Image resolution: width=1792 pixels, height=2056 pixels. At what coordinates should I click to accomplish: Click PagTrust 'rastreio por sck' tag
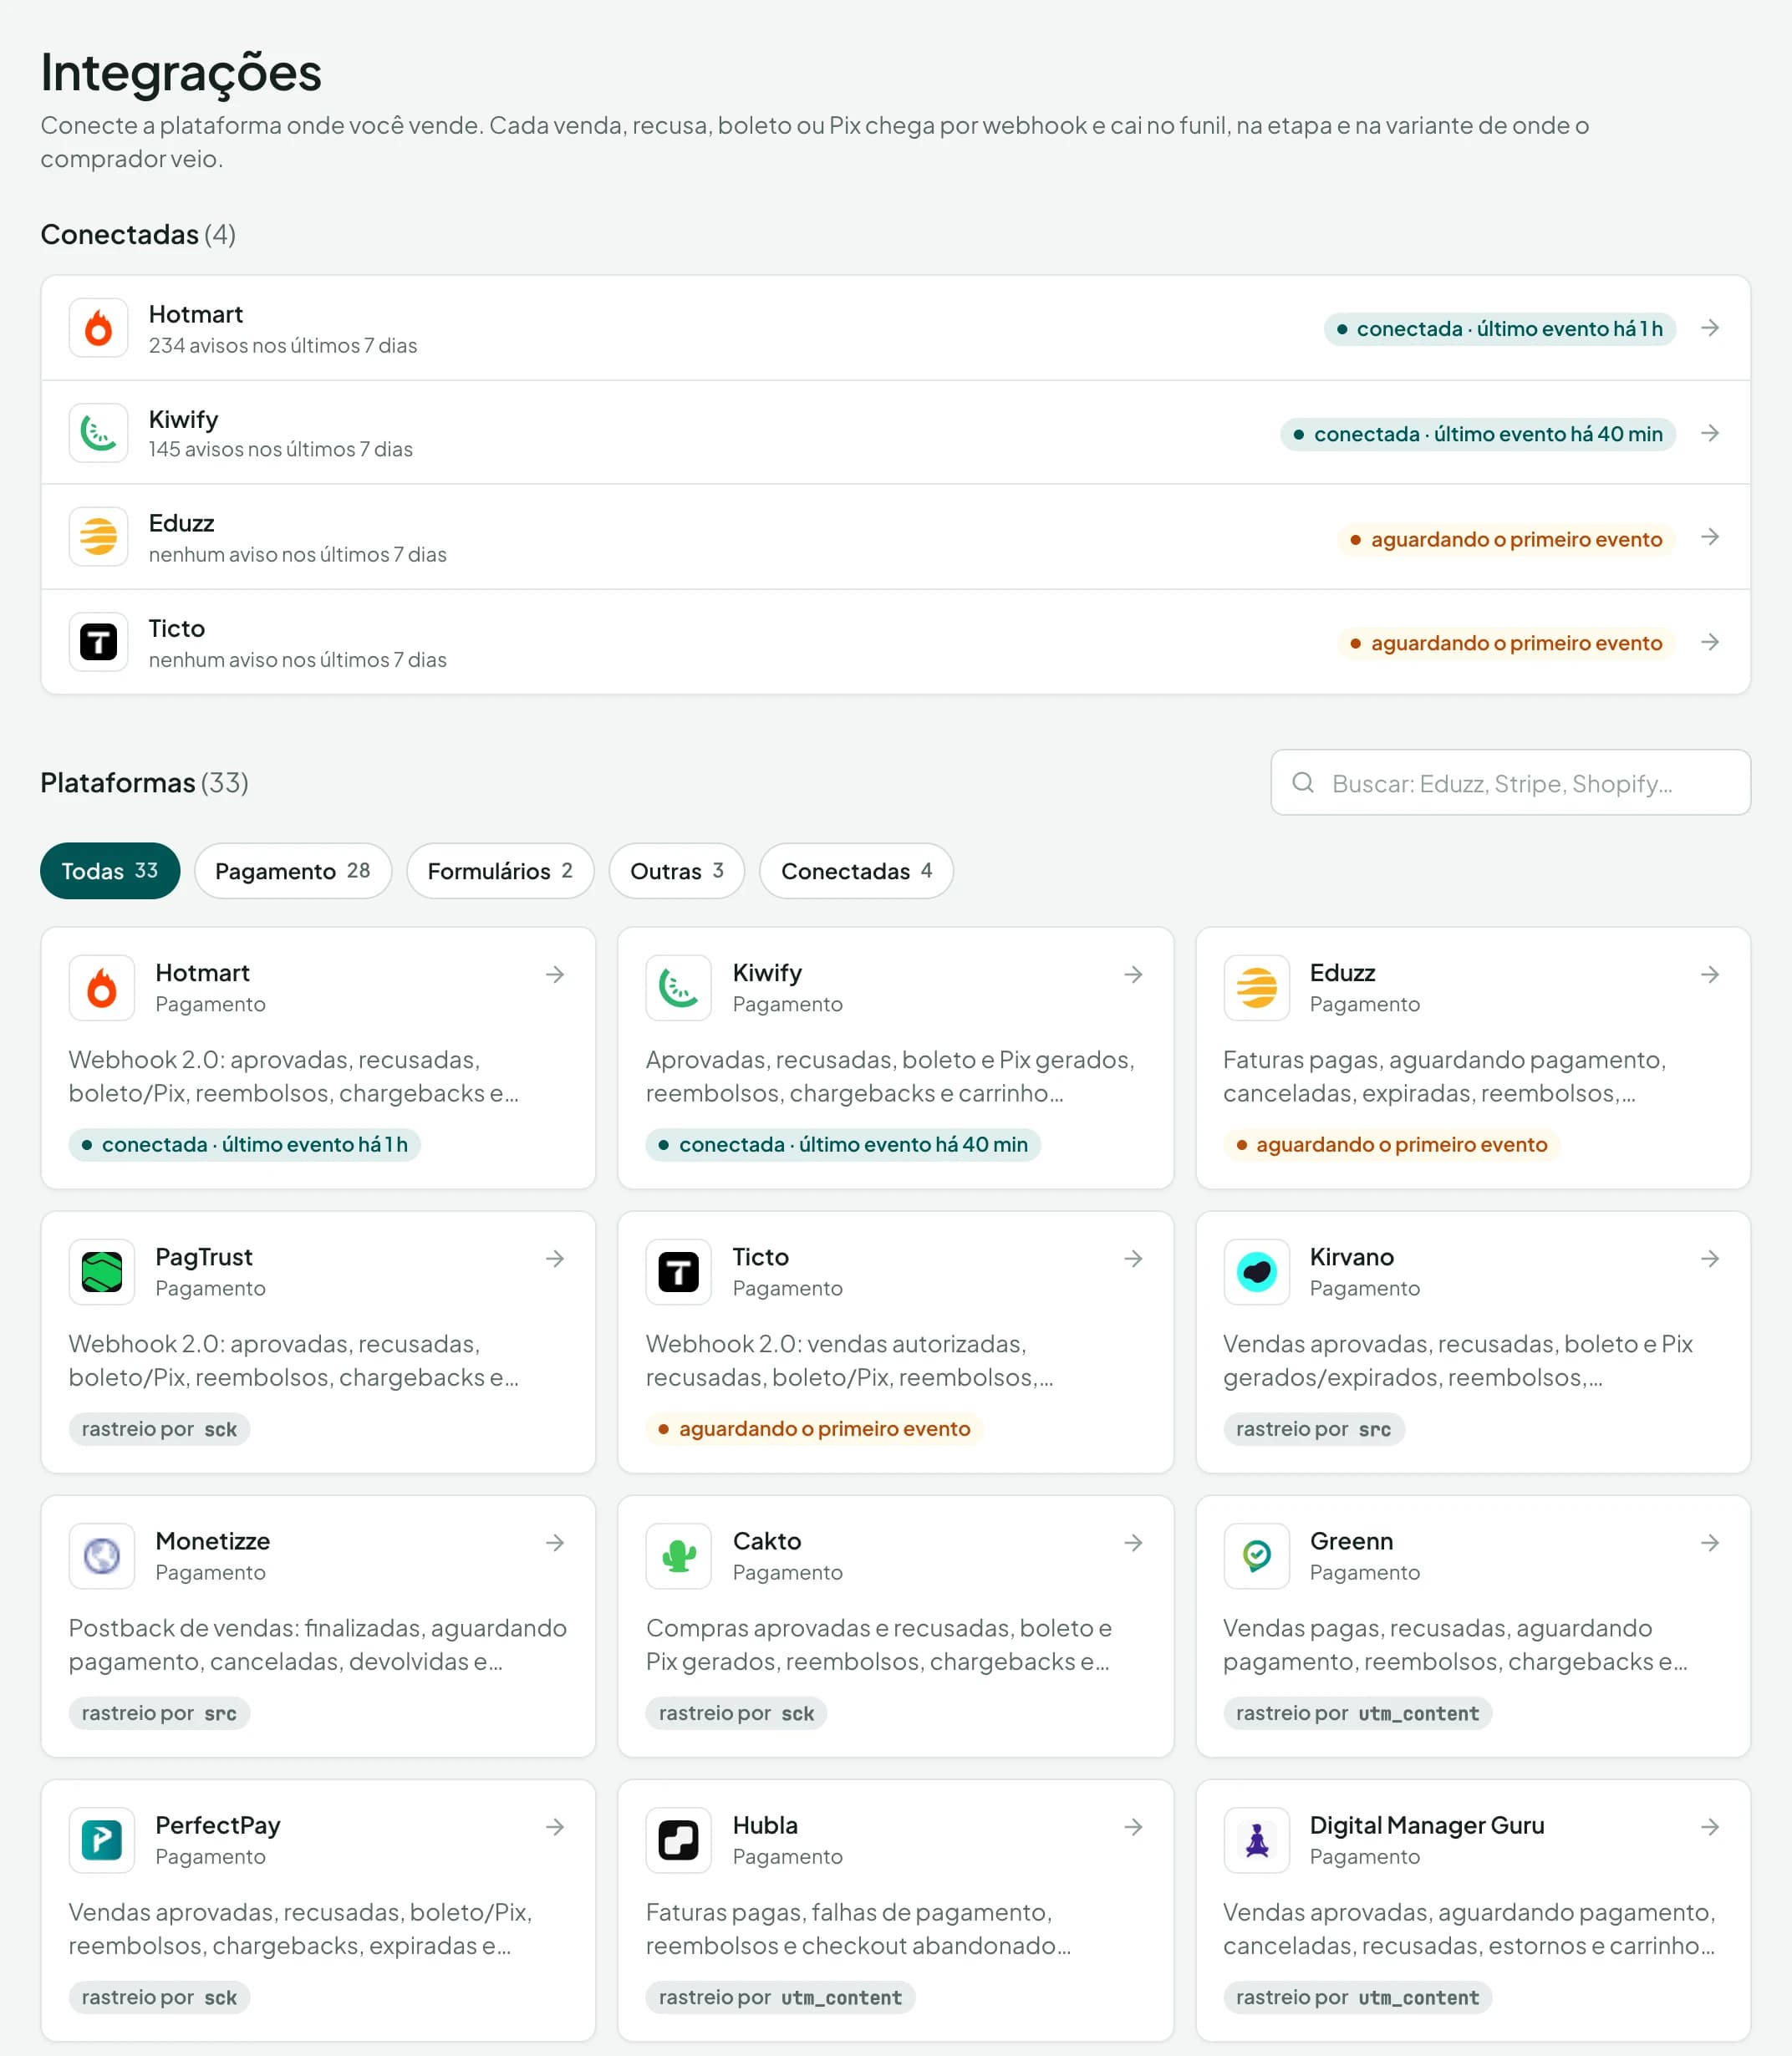[x=159, y=1429]
